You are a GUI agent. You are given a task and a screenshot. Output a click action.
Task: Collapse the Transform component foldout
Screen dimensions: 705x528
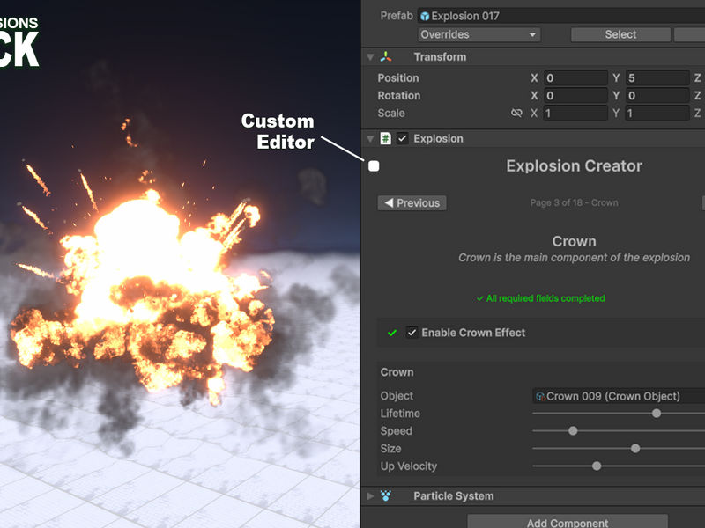pyautogui.click(x=370, y=57)
